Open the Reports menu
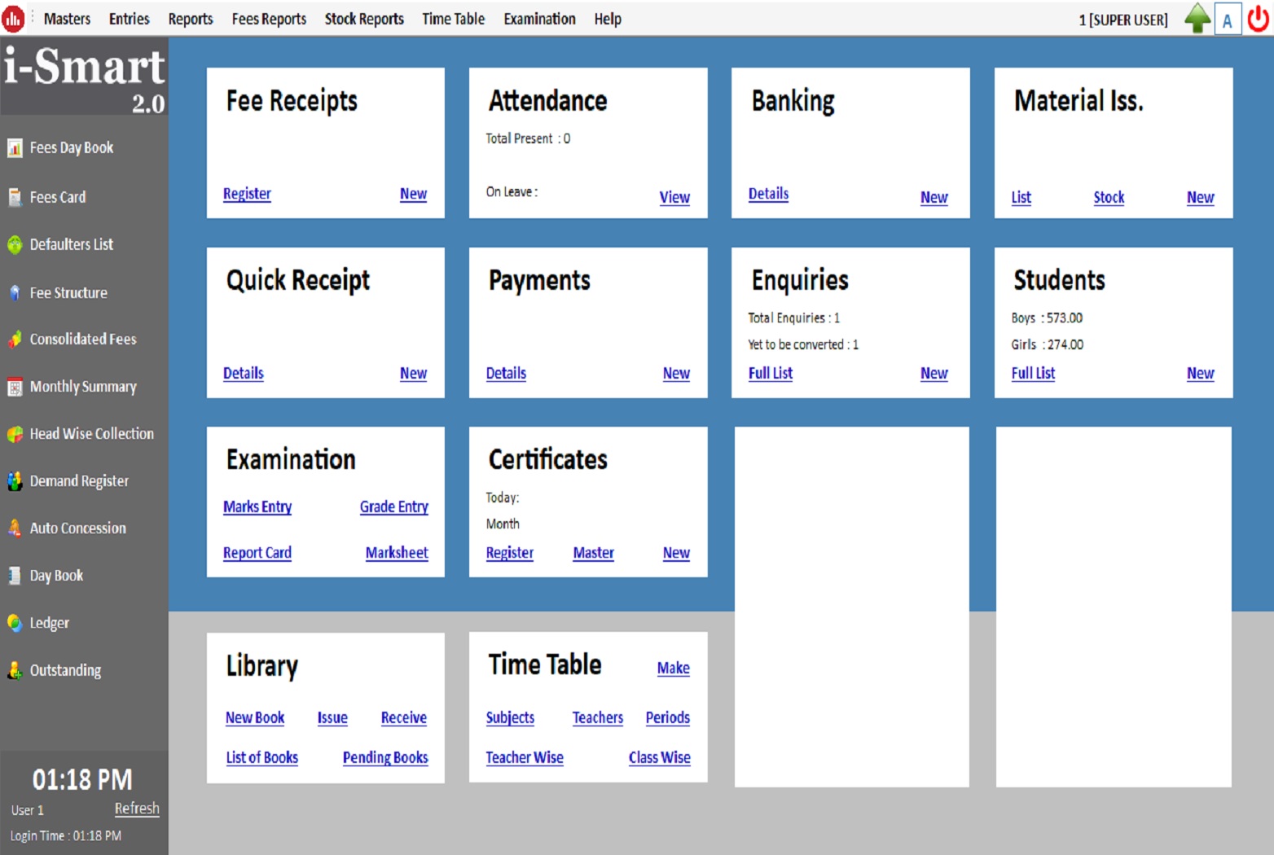1274x855 pixels. pyautogui.click(x=191, y=19)
